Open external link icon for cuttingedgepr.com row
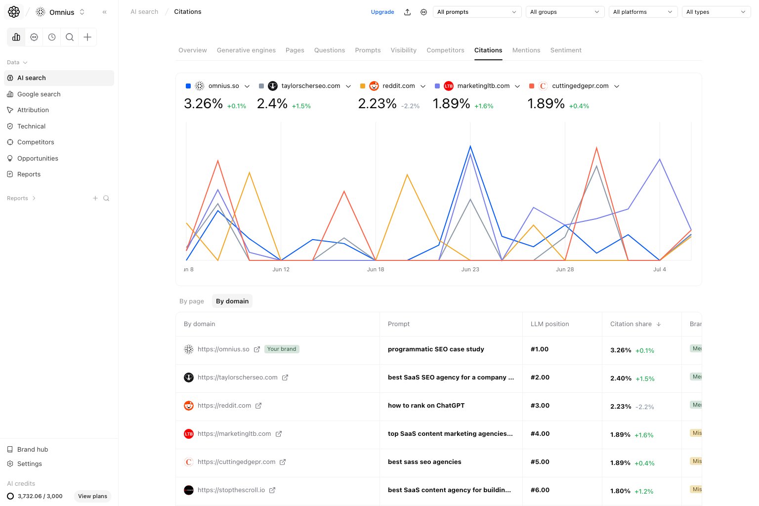 pos(283,462)
